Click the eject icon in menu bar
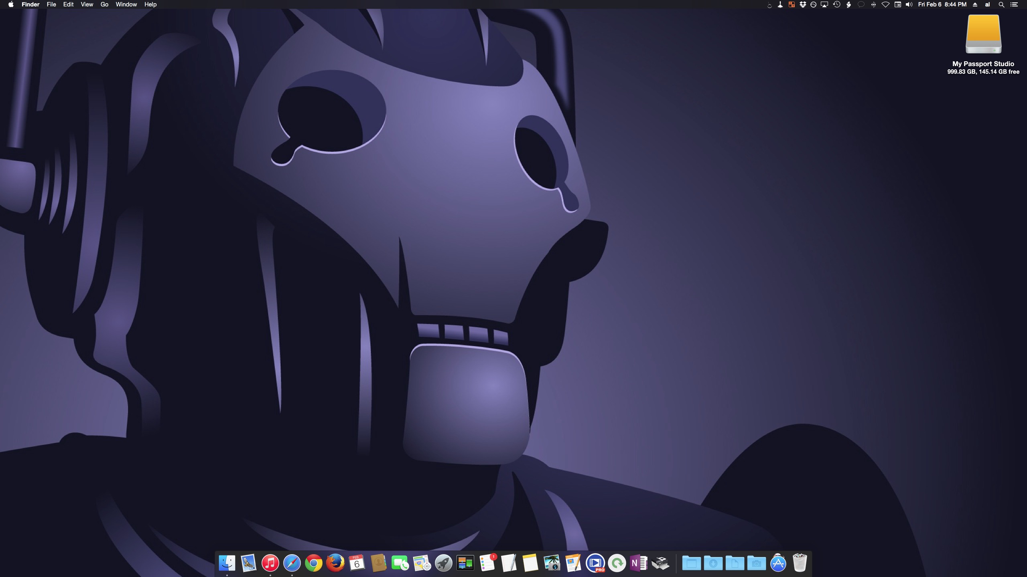 [975, 4]
